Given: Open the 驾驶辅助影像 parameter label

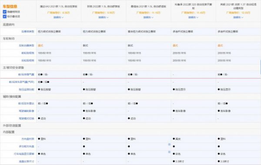Looking at the screenshot, I should [x=27, y=111].
